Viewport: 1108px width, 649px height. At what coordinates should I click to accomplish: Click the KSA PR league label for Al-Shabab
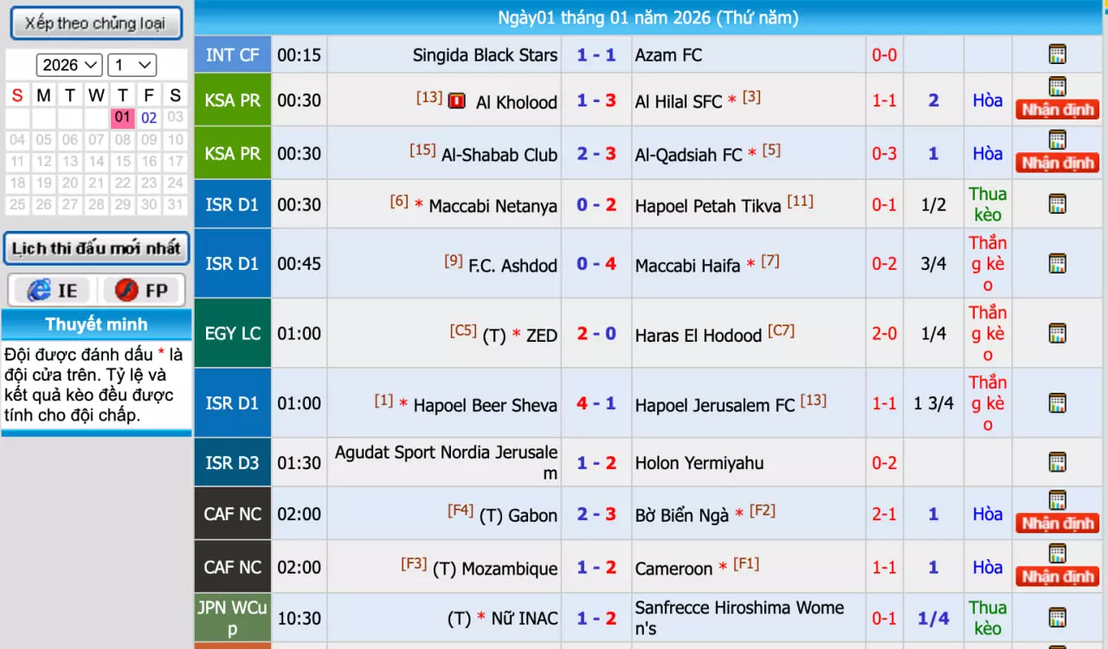tap(232, 153)
